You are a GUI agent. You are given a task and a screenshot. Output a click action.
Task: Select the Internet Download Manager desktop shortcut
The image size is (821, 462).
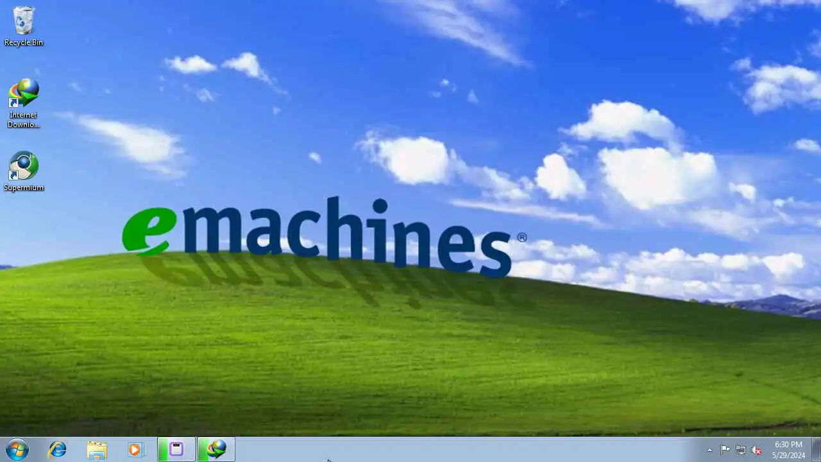click(x=24, y=103)
